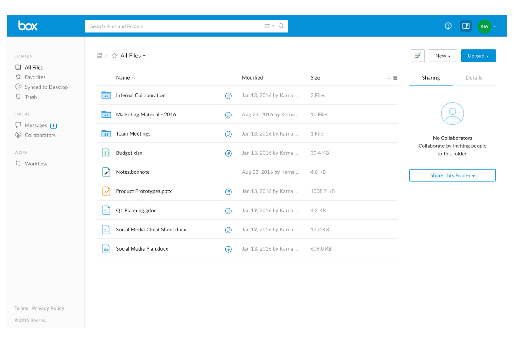Click inside the Search Files and Folders field
The height and width of the screenshot is (343, 514).
click(156, 26)
